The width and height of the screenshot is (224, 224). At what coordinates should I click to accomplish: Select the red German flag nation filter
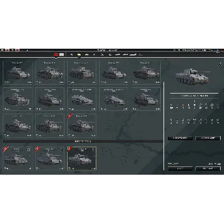[x=56, y=54]
